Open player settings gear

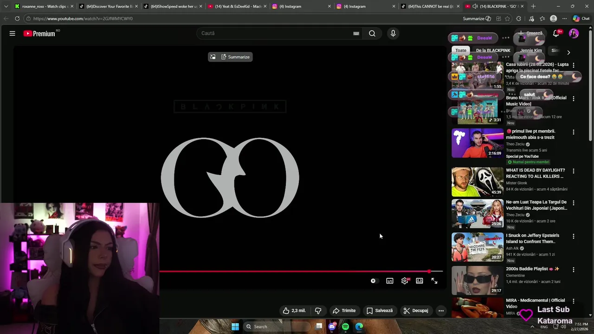[405, 281]
